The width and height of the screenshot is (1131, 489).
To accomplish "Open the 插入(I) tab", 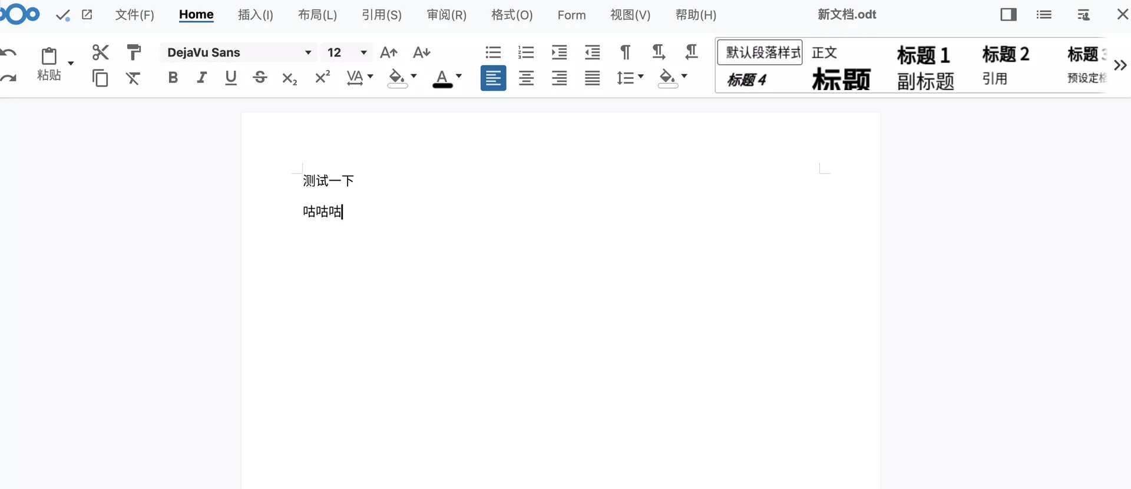I will (256, 15).
